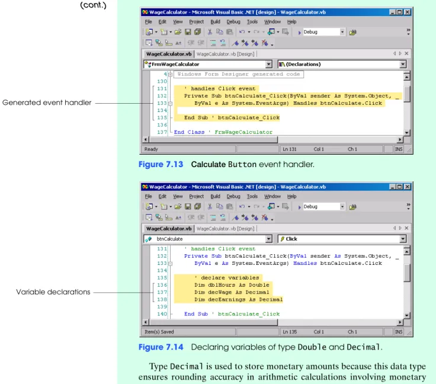The image size is (436, 384).
Task: Open Build menu in Figure 7.13 window
Action: [215, 22]
